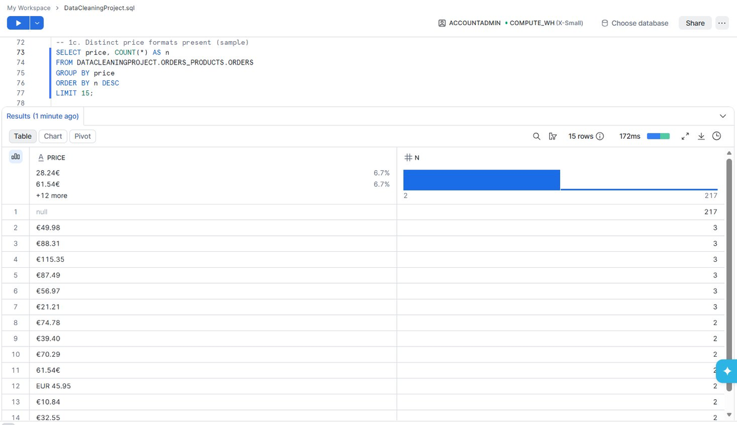Select the Table view tab

pyautogui.click(x=23, y=136)
